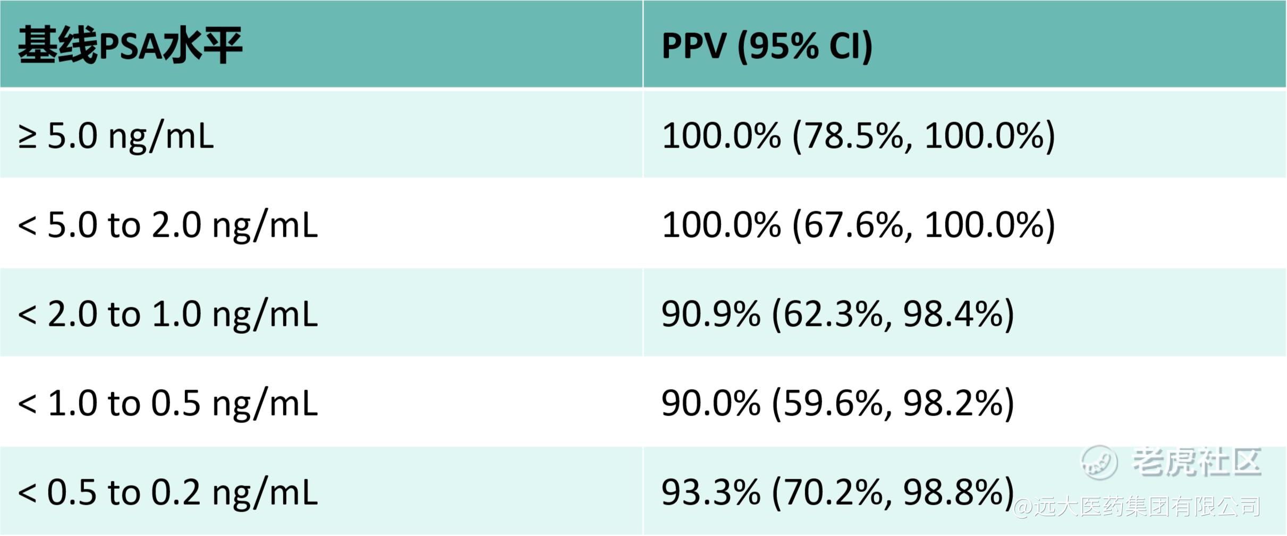
Task: Click the 老虎社区 watermark logo icon
Action: [x=1099, y=462]
